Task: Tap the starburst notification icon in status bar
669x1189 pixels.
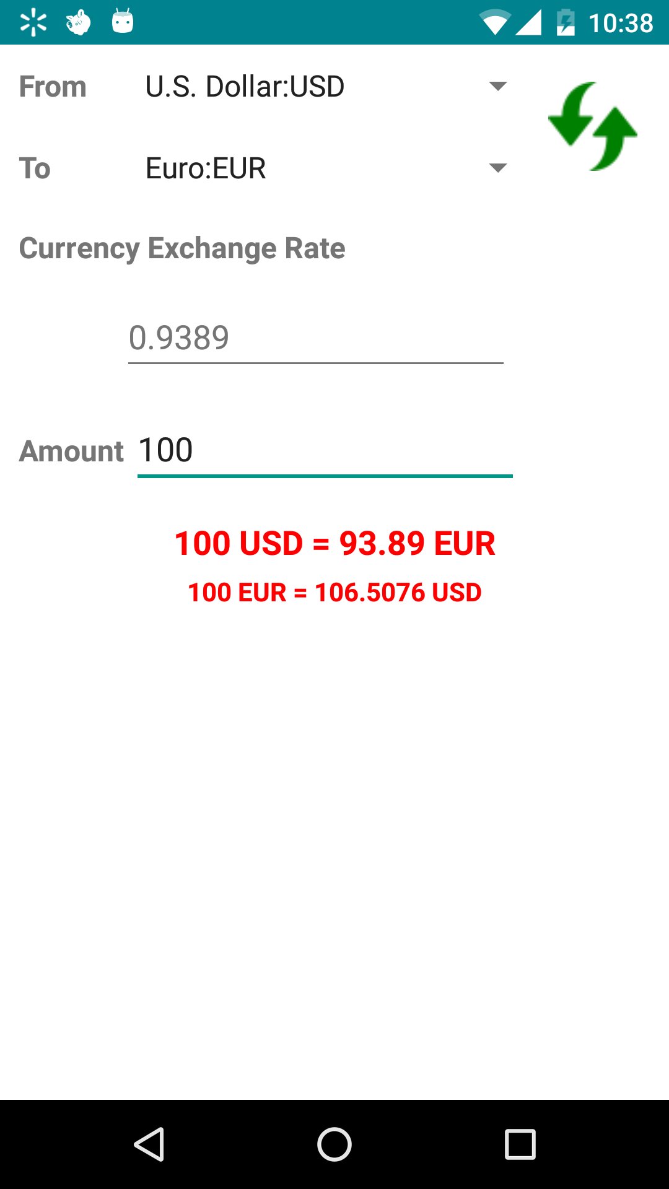Action: 33,23
